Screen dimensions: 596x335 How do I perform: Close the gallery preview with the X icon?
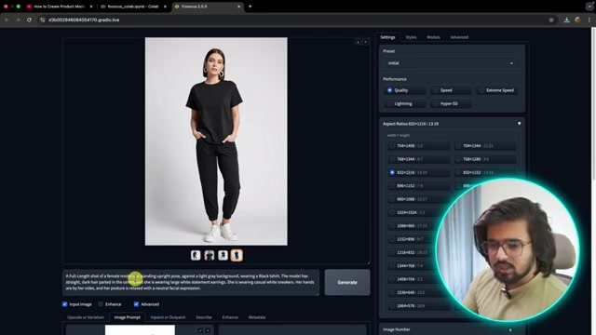point(365,42)
